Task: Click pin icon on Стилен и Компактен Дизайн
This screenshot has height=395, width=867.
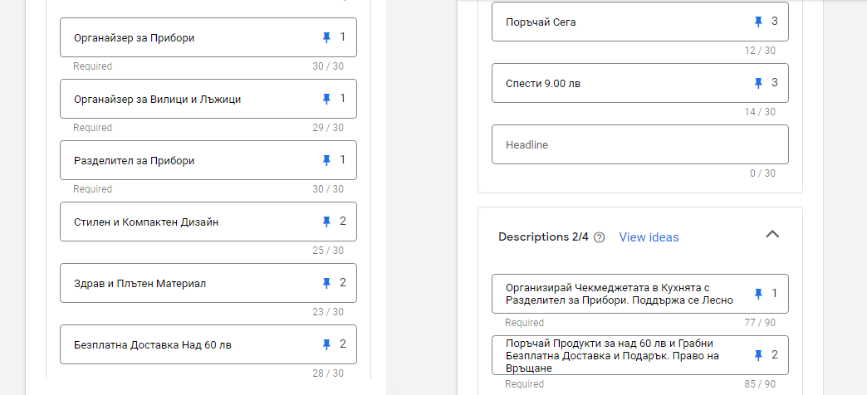Action: click(x=326, y=222)
